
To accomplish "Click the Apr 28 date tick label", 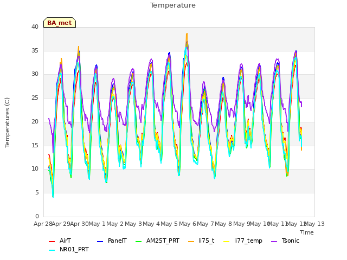I will click(x=43, y=224).
